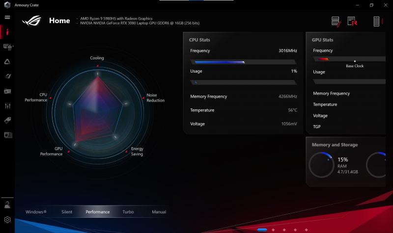Open Aura Sync triangle icon
393x233 pixels.
tap(7, 61)
